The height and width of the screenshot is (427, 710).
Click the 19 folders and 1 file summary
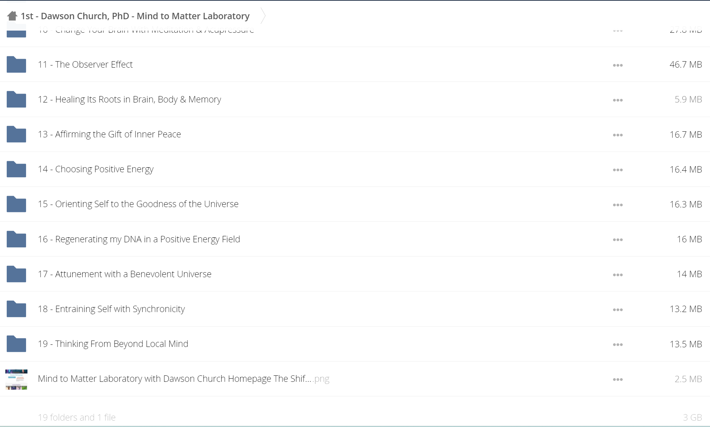tap(77, 417)
